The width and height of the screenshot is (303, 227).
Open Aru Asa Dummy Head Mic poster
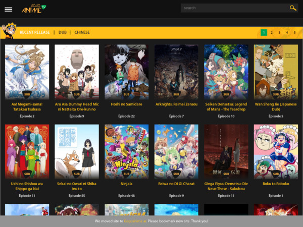tap(77, 72)
